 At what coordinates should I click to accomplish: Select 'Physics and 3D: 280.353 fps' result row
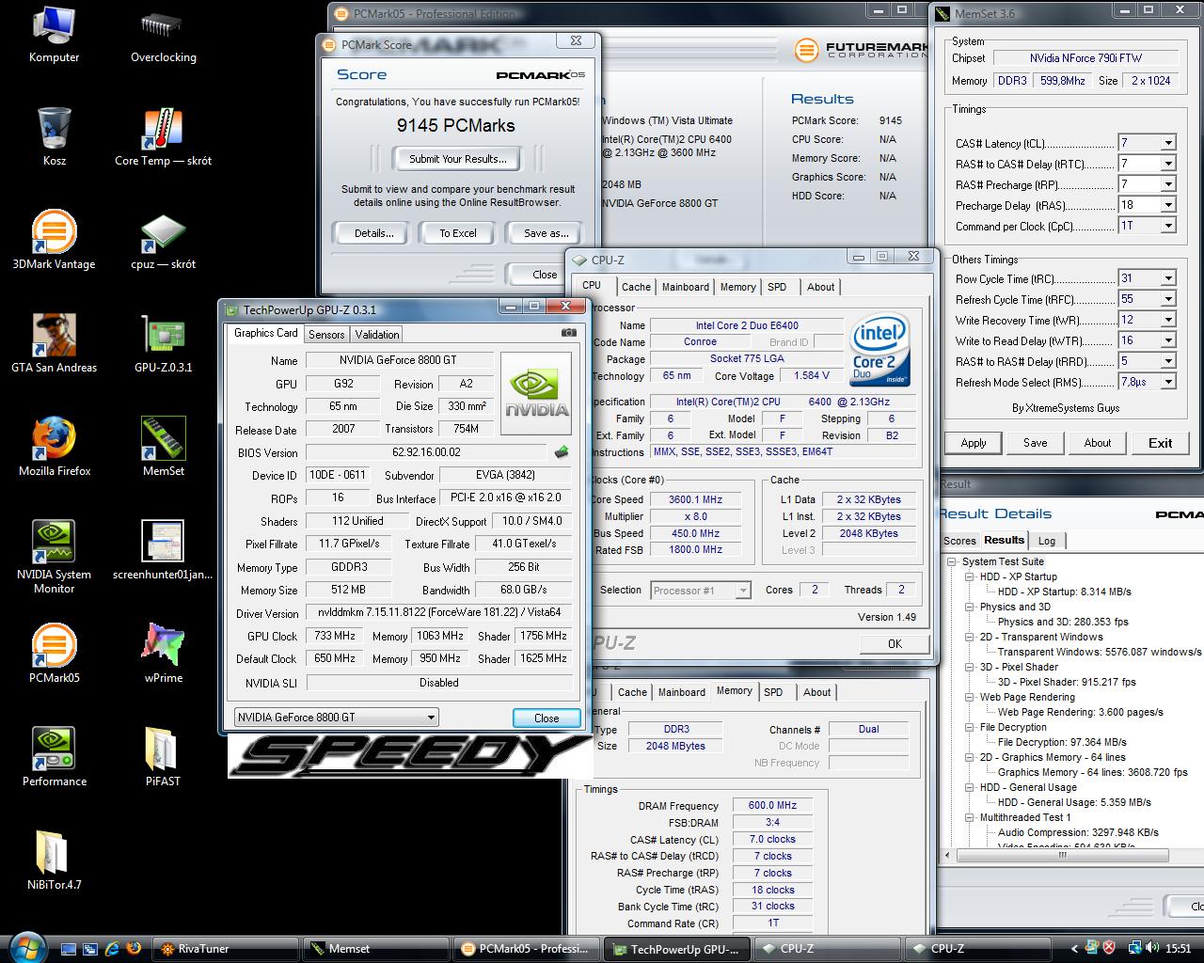click(x=1063, y=622)
